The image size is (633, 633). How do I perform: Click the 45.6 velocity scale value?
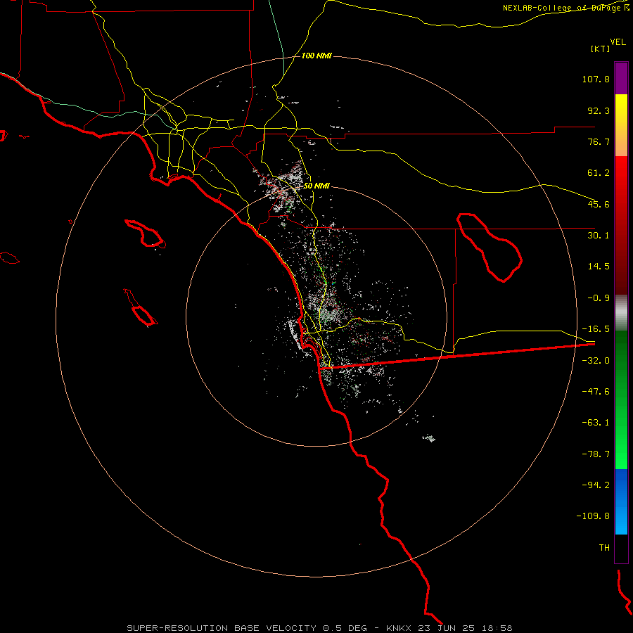pyautogui.click(x=599, y=204)
